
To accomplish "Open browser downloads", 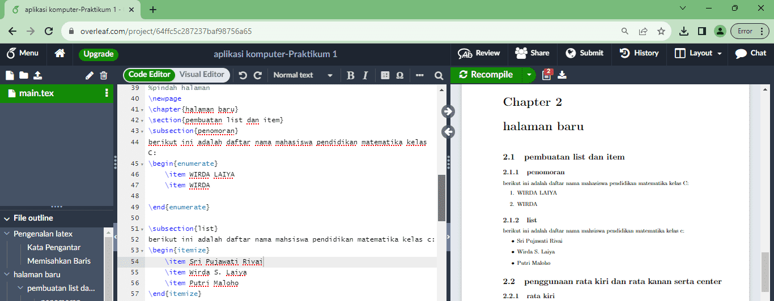I will pos(684,31).
